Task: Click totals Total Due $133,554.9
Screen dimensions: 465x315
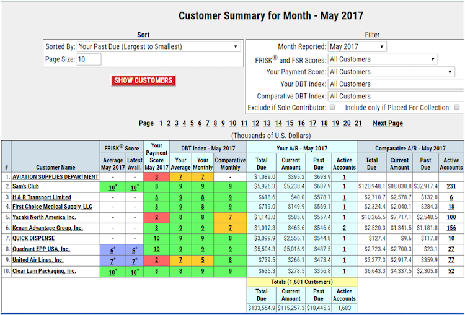Action: tap(261, 308)
